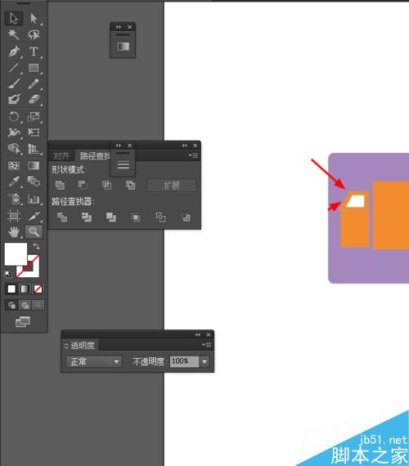This screenshot has height=466, width=409.
Task: Click the Minus Front shape mode
Action: 83,185
